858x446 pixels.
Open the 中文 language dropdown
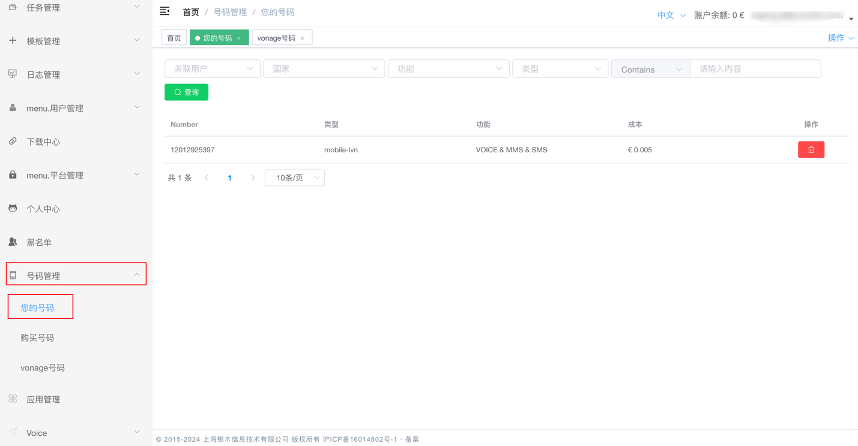pos(671,16)
